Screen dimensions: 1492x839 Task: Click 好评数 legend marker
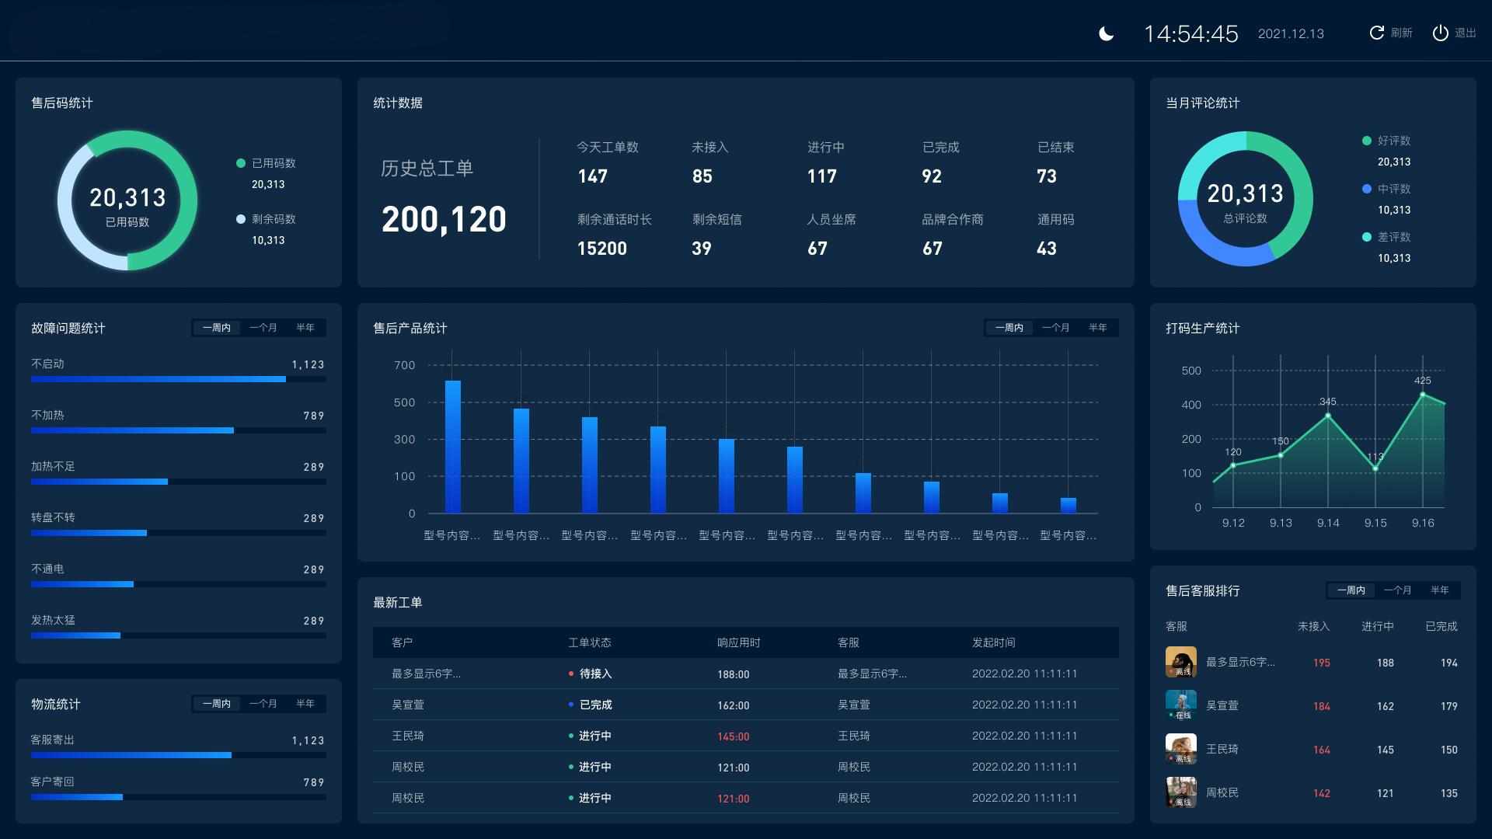coord(1367,141)
